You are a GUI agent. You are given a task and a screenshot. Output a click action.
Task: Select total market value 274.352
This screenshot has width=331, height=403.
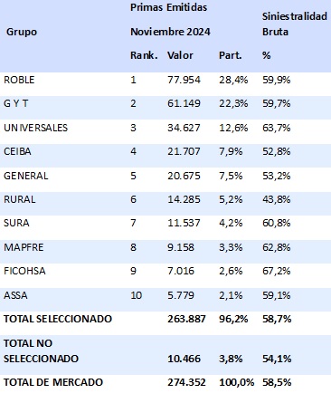pos(186,382)
